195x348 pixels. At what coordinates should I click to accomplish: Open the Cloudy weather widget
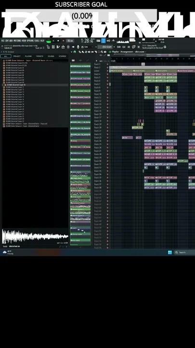pos(8,252)
